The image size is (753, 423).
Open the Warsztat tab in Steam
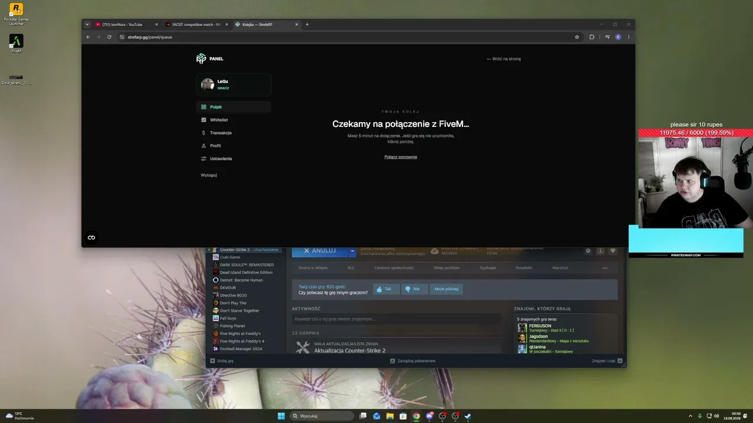[x=560, y=268]
